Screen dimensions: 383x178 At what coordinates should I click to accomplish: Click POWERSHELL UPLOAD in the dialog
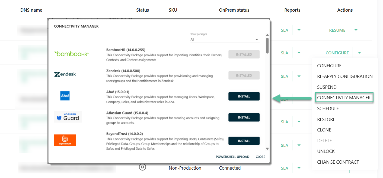232,157
